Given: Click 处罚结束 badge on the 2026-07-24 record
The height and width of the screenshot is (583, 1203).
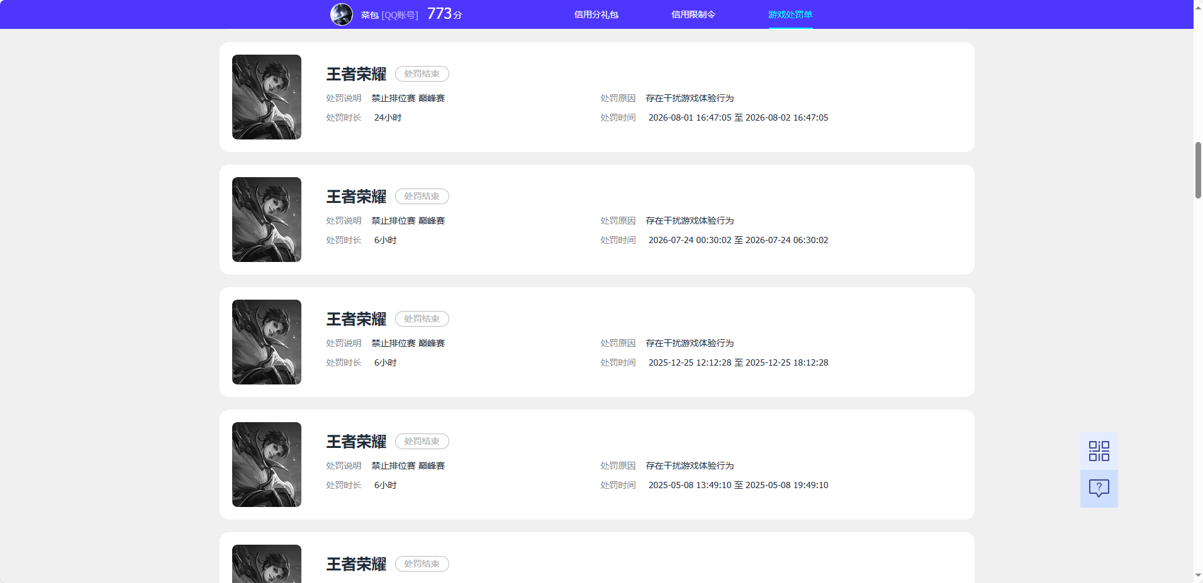Looking at the screenshot, I should (422, 196).
